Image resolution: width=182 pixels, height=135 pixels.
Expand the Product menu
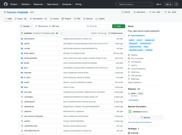coord(15,4)
